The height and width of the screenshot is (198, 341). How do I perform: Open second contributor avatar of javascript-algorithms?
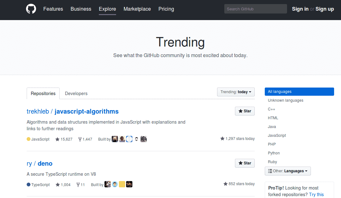point(122,139)
